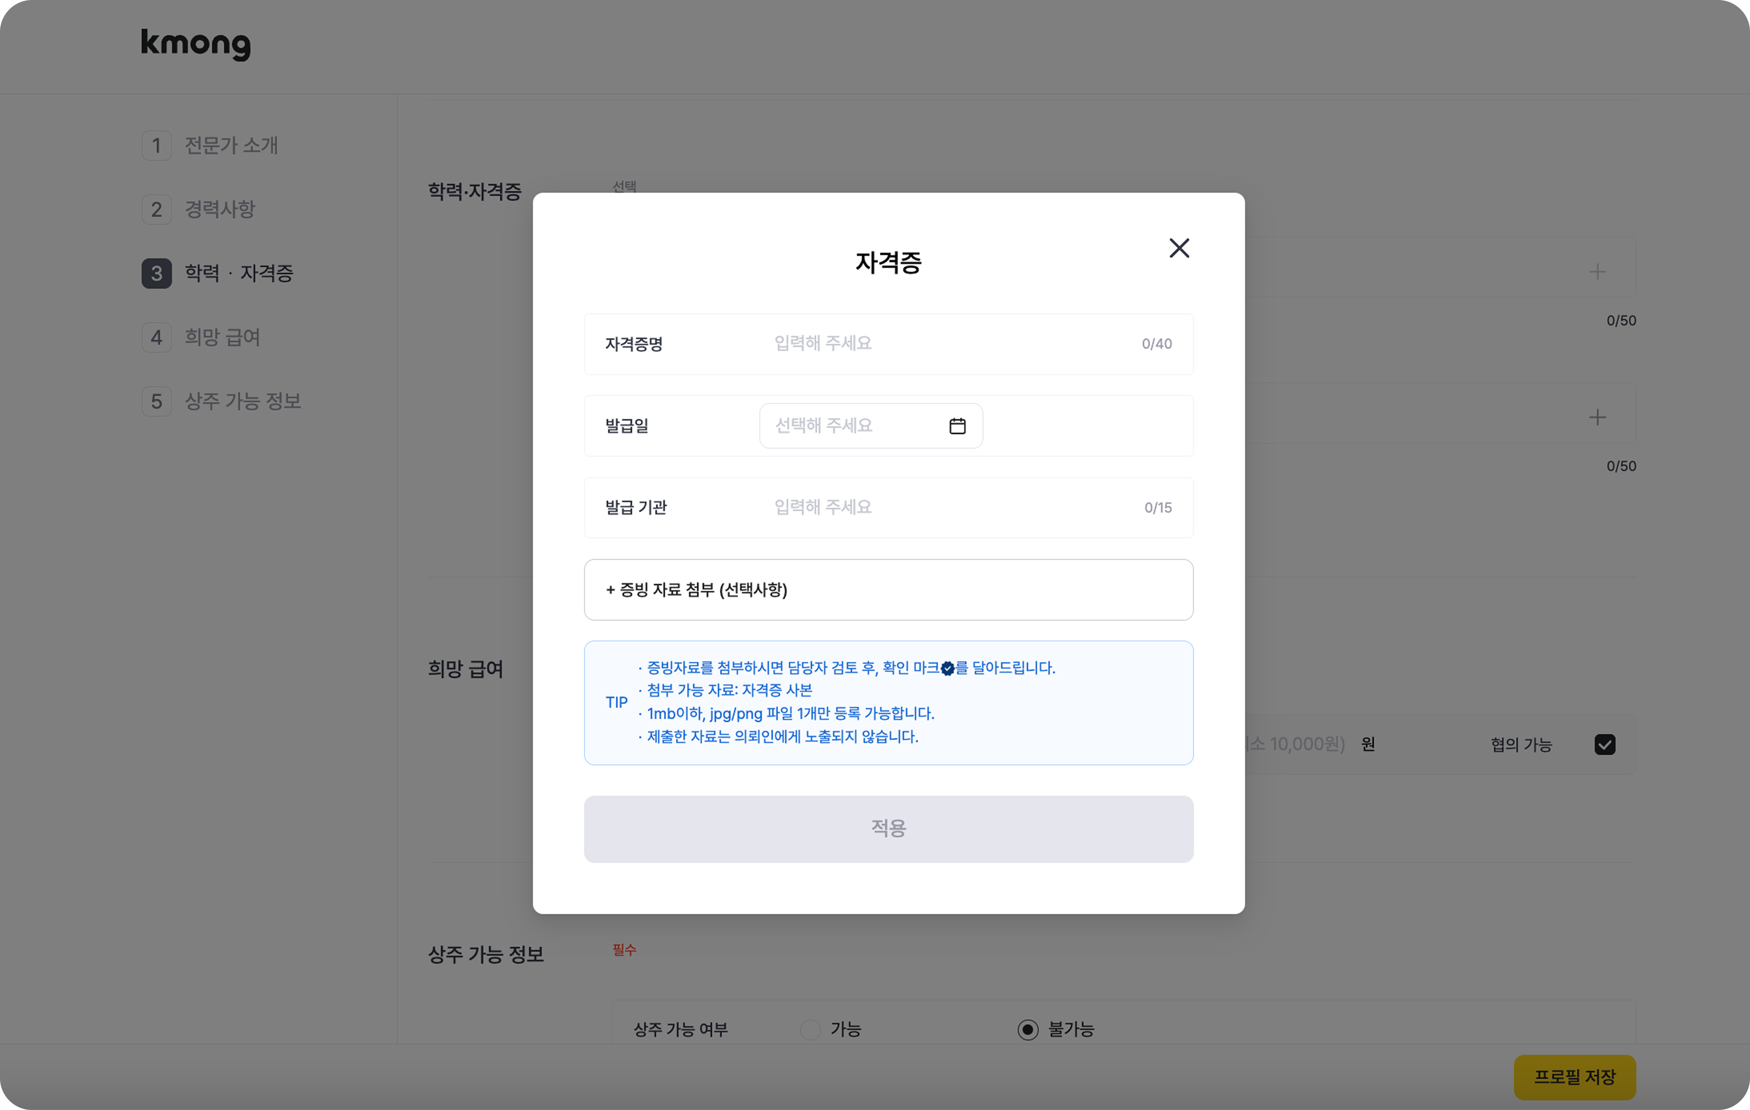This screenshot has height=1110, width=1750.
Task: Click the 프로필 저장 button
Action: coord(1574,1076)
